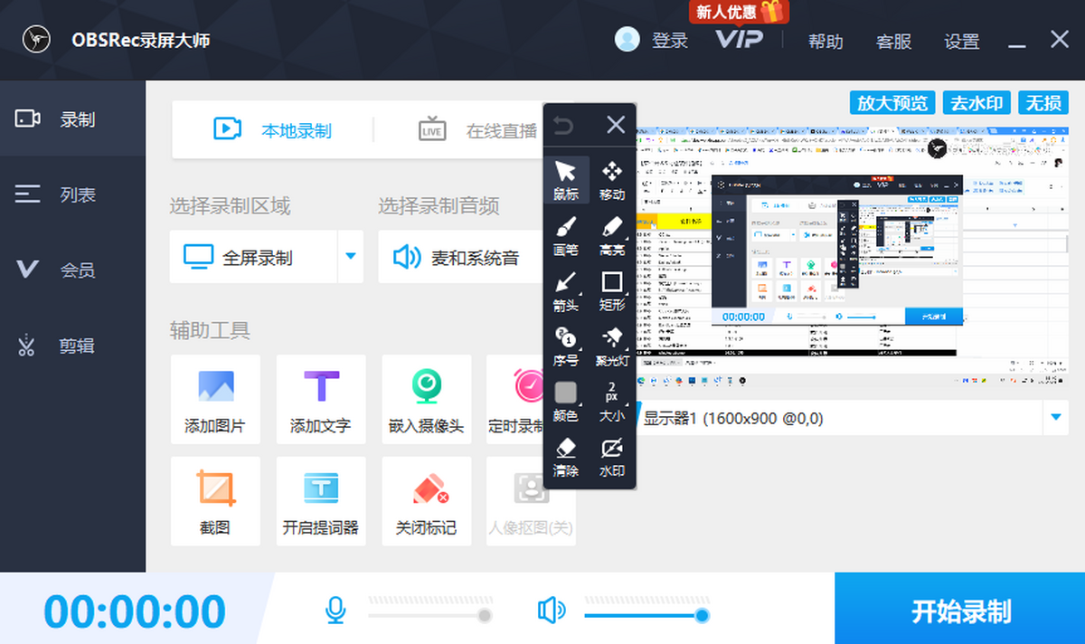Click the 全屏录制 region button

pos(253,257)
